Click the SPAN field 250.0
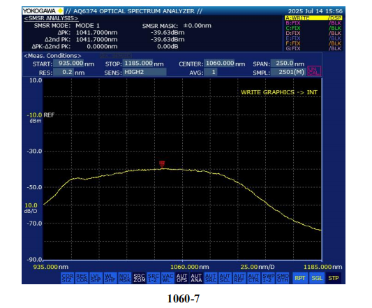372x308 pixels. pyautogui.click(x=283, y=63)
